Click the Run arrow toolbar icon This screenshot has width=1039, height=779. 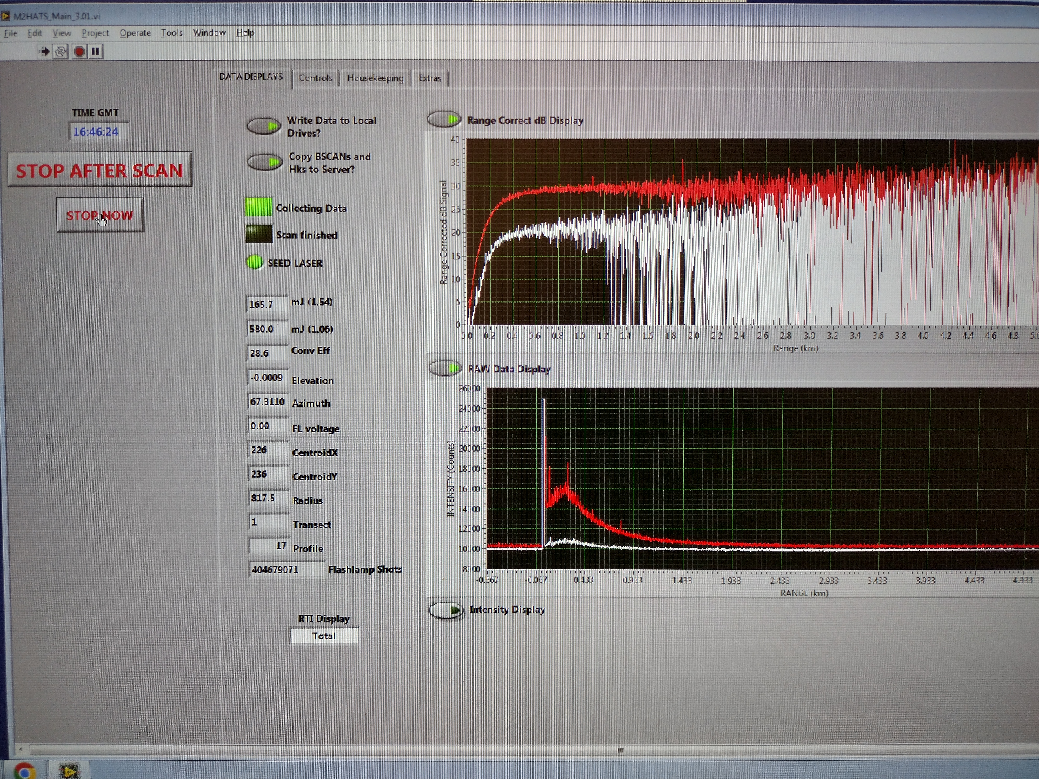[44, 51]
